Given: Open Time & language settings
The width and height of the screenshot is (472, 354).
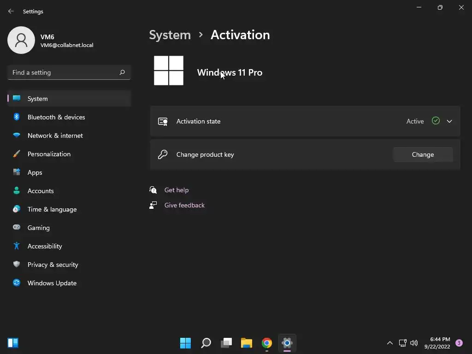Looking at the screenshot, I should point(69,209).
